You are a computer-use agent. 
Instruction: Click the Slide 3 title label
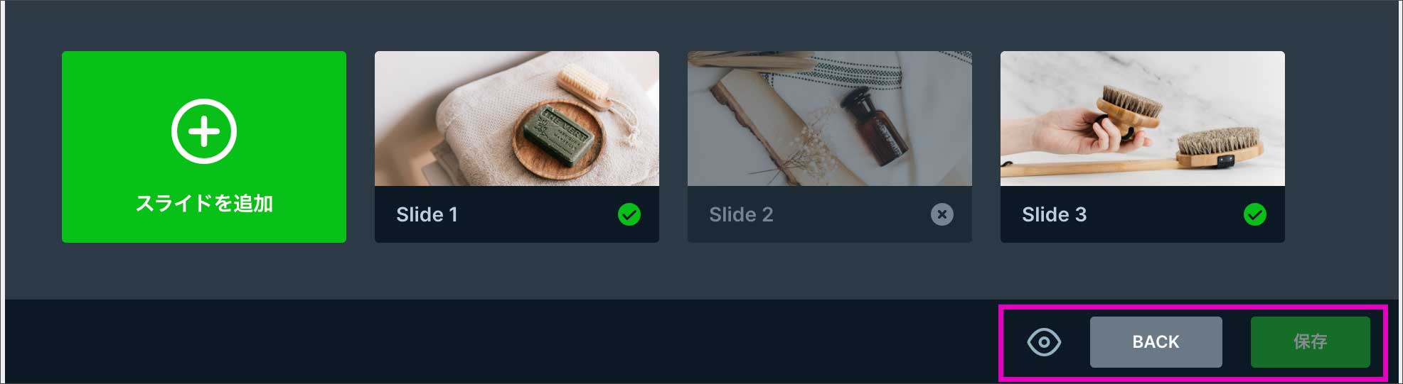[x=1054, y=214]
